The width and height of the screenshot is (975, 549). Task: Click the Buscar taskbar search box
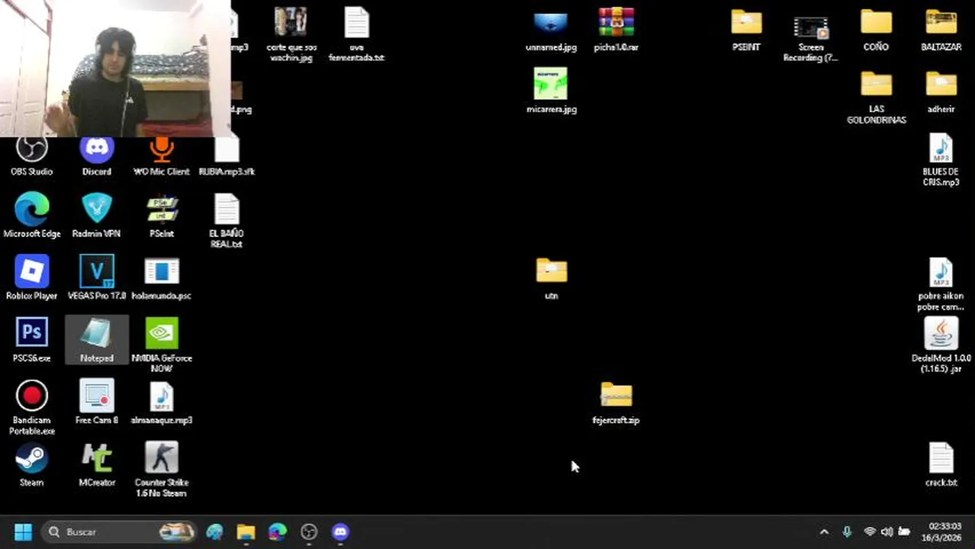click(x=120, y=531)
